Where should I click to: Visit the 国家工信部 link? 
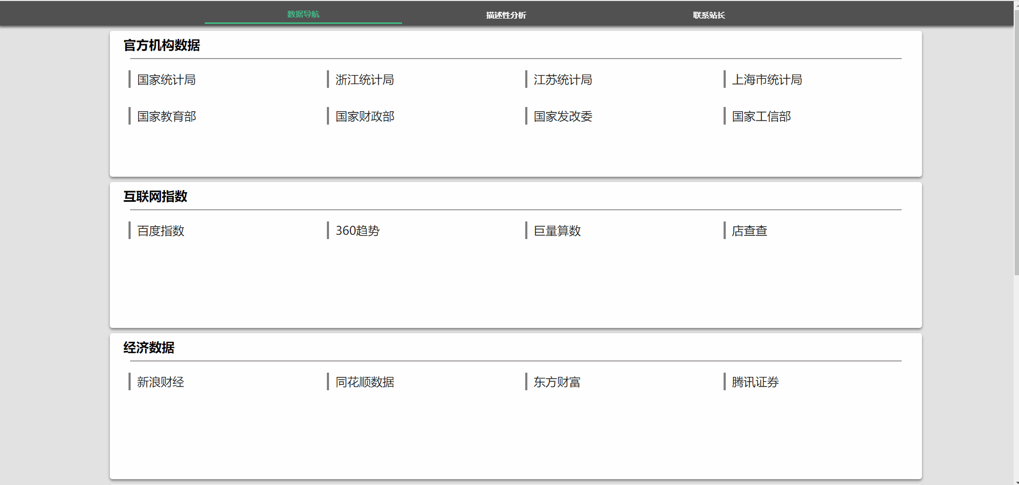[x=761, y=117]
